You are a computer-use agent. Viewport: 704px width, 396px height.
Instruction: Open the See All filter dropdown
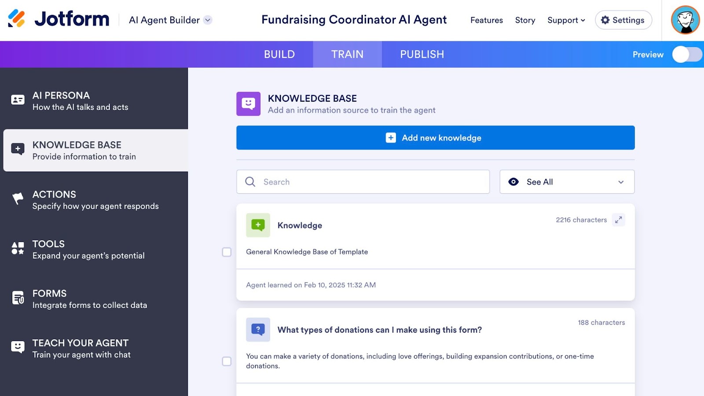(x=567, y=182)
